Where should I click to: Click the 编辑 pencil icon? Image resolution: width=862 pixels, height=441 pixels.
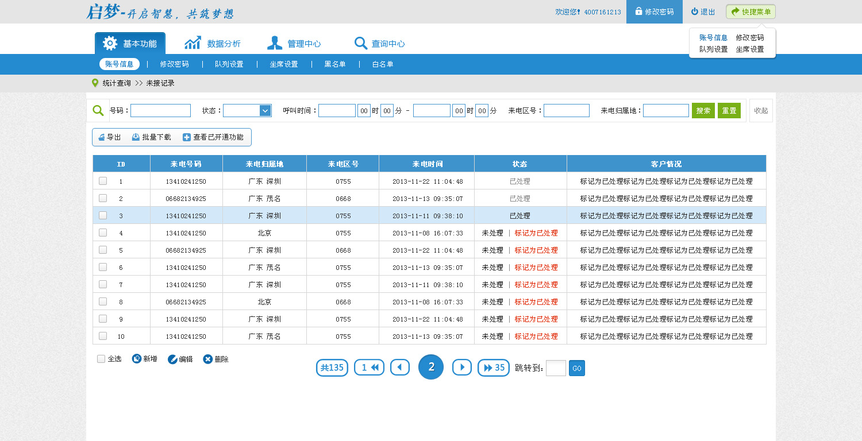(172, 359)
